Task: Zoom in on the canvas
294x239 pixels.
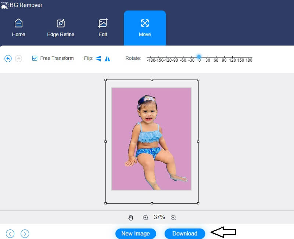Action: click(146, 217)
